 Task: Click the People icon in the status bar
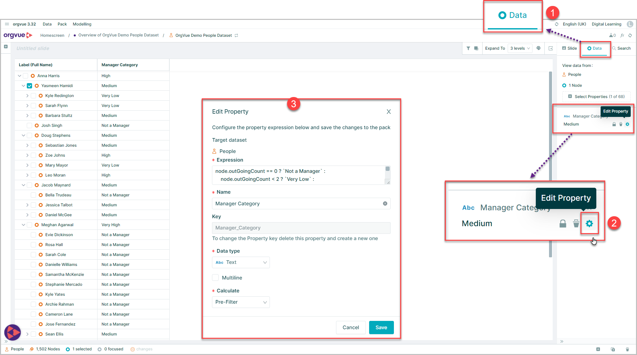[7, 349]
